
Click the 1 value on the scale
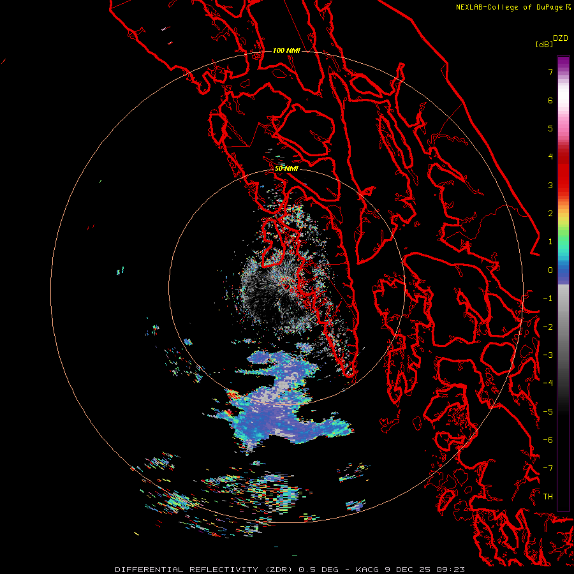[x=550, y=242]
